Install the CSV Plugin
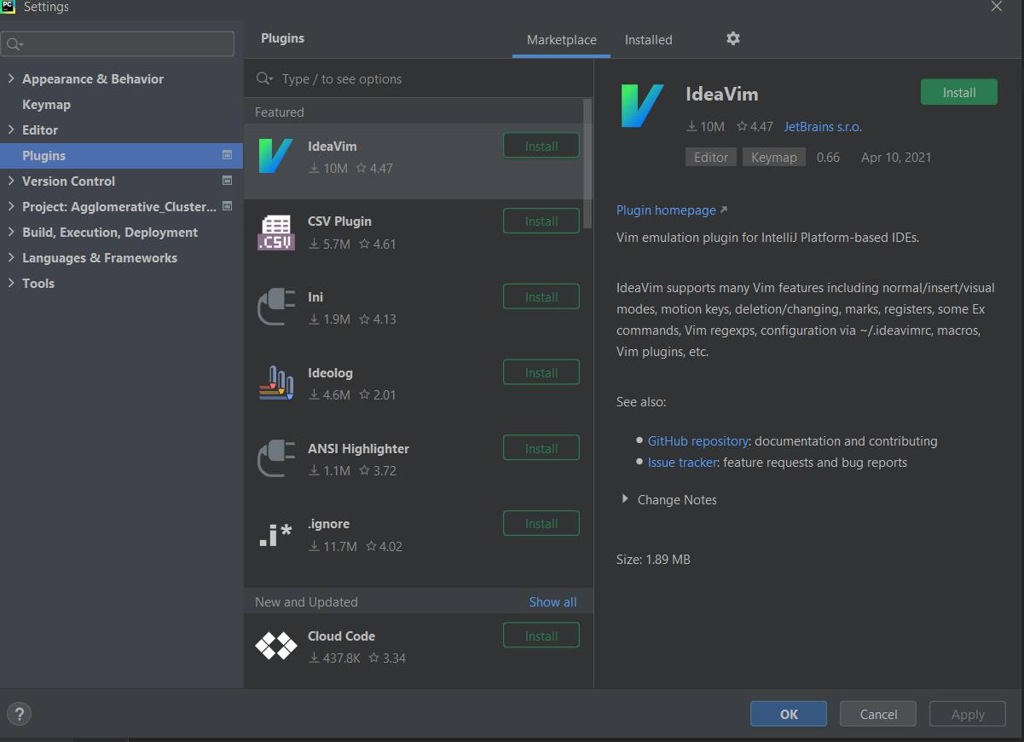1024x742 pixels. (541, 221)
